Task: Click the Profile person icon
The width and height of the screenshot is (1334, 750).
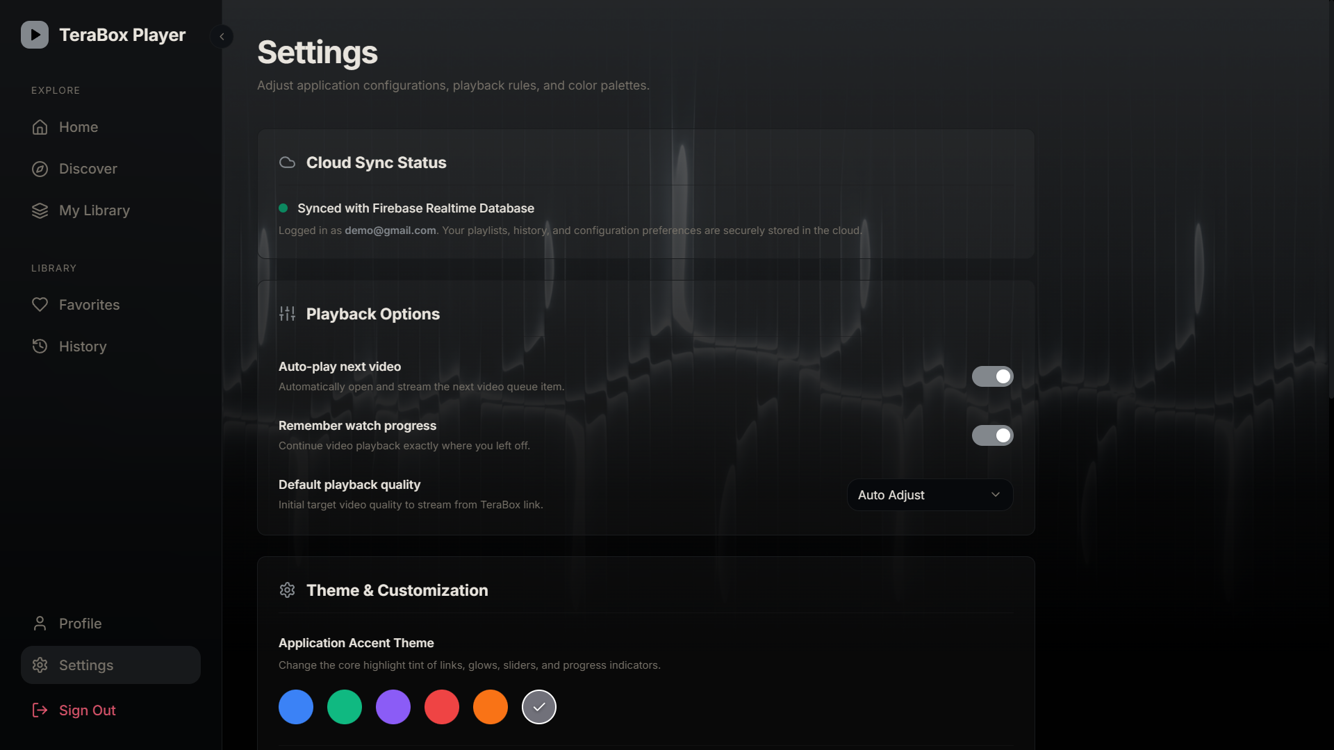Action: click(x=40, y=624)
